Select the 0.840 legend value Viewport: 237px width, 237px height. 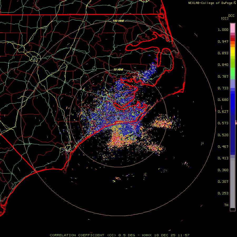click(223, 65)
